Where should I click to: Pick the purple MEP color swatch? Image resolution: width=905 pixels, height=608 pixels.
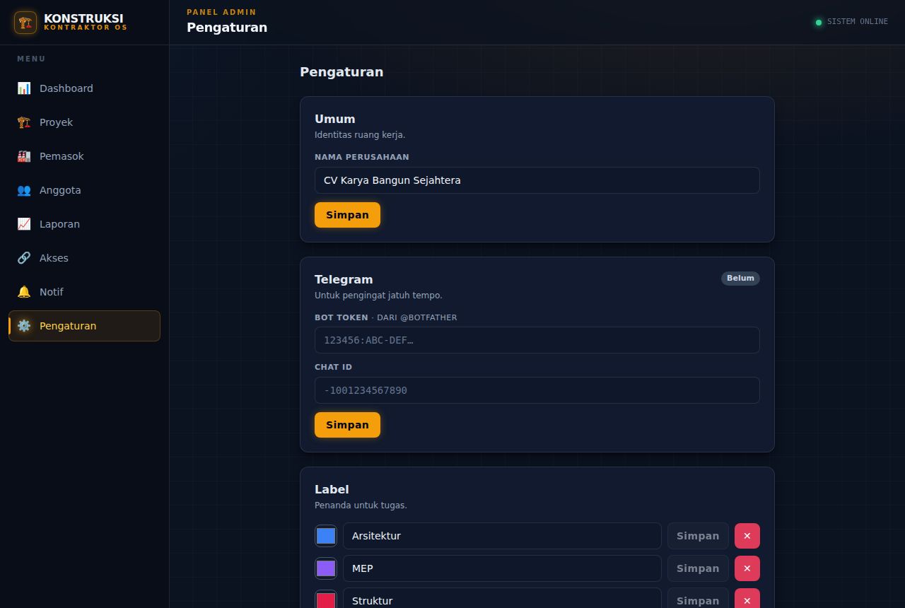(326, 568)
